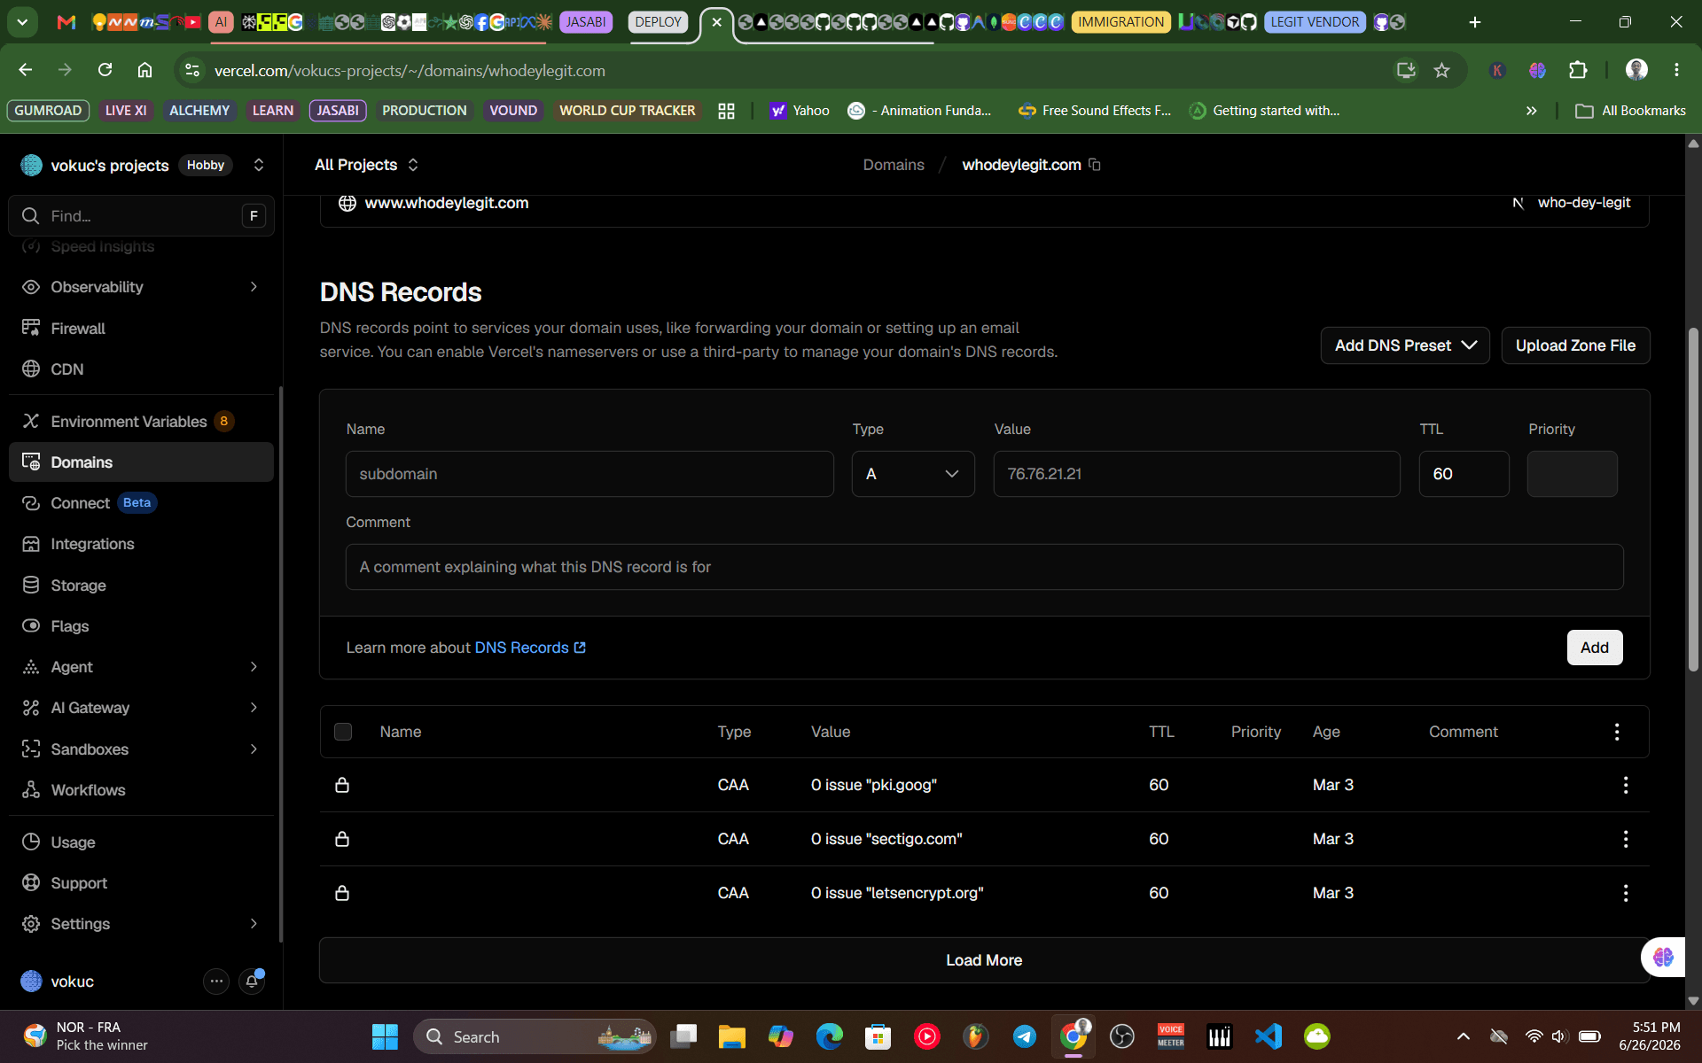Screen dimensions: 1702x1063
Task: Click the page vertical scrollbar thumb
Action: 1693,500
